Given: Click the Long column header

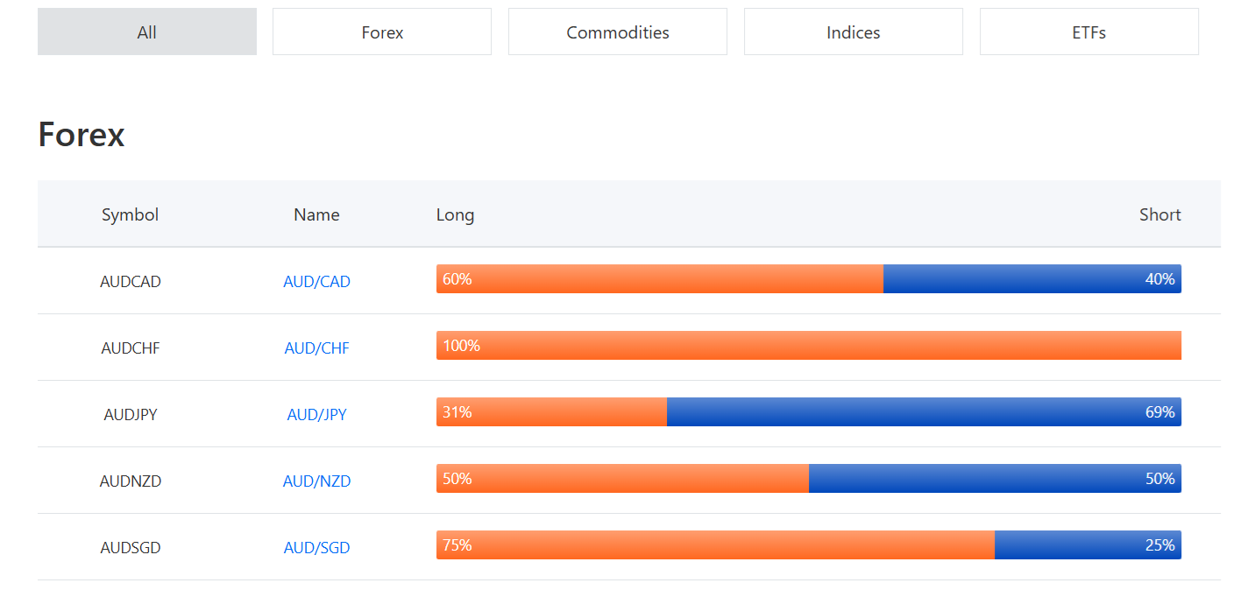Looking at the screenshot, I should coord(455,214).
